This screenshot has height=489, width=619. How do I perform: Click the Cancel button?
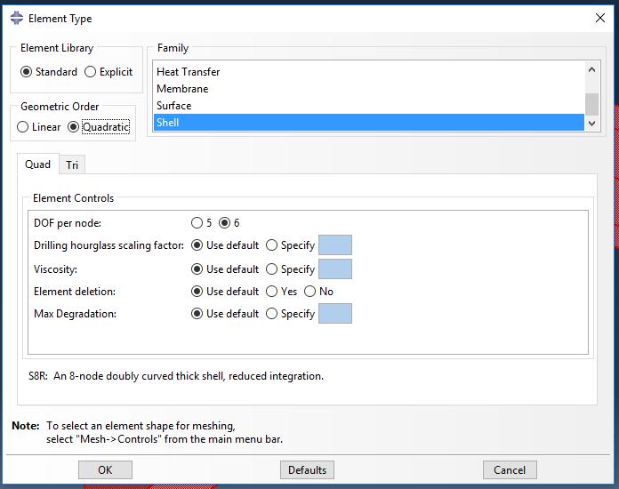(510, 469)
